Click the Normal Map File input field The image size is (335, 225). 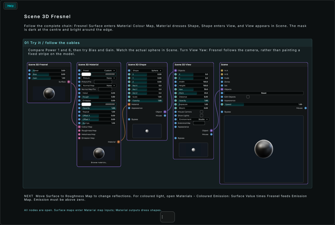105,89
